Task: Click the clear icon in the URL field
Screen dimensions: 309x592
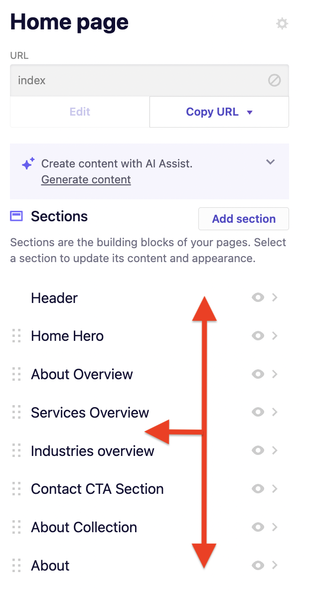Action: coord(274,80)
